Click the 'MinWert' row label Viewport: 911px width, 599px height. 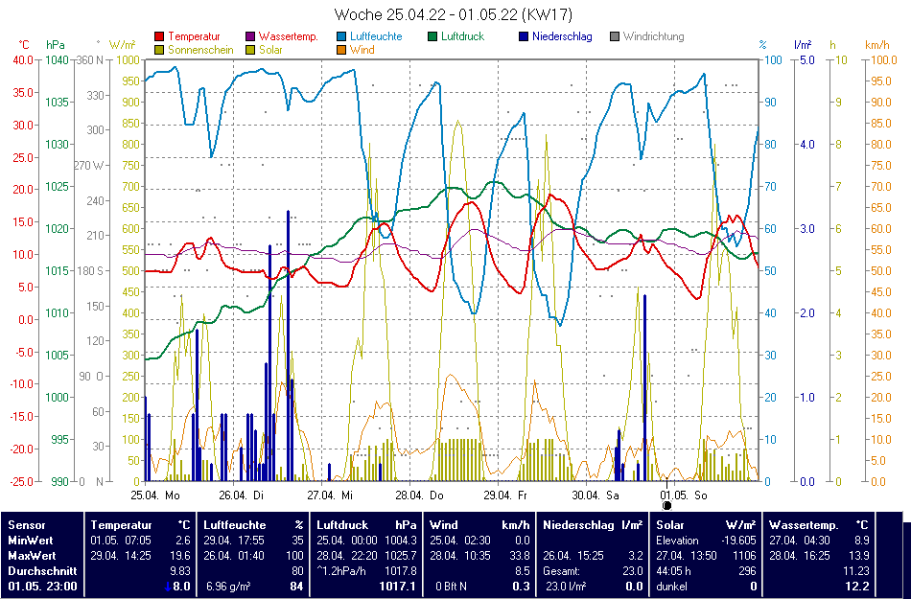pos(31,541)
